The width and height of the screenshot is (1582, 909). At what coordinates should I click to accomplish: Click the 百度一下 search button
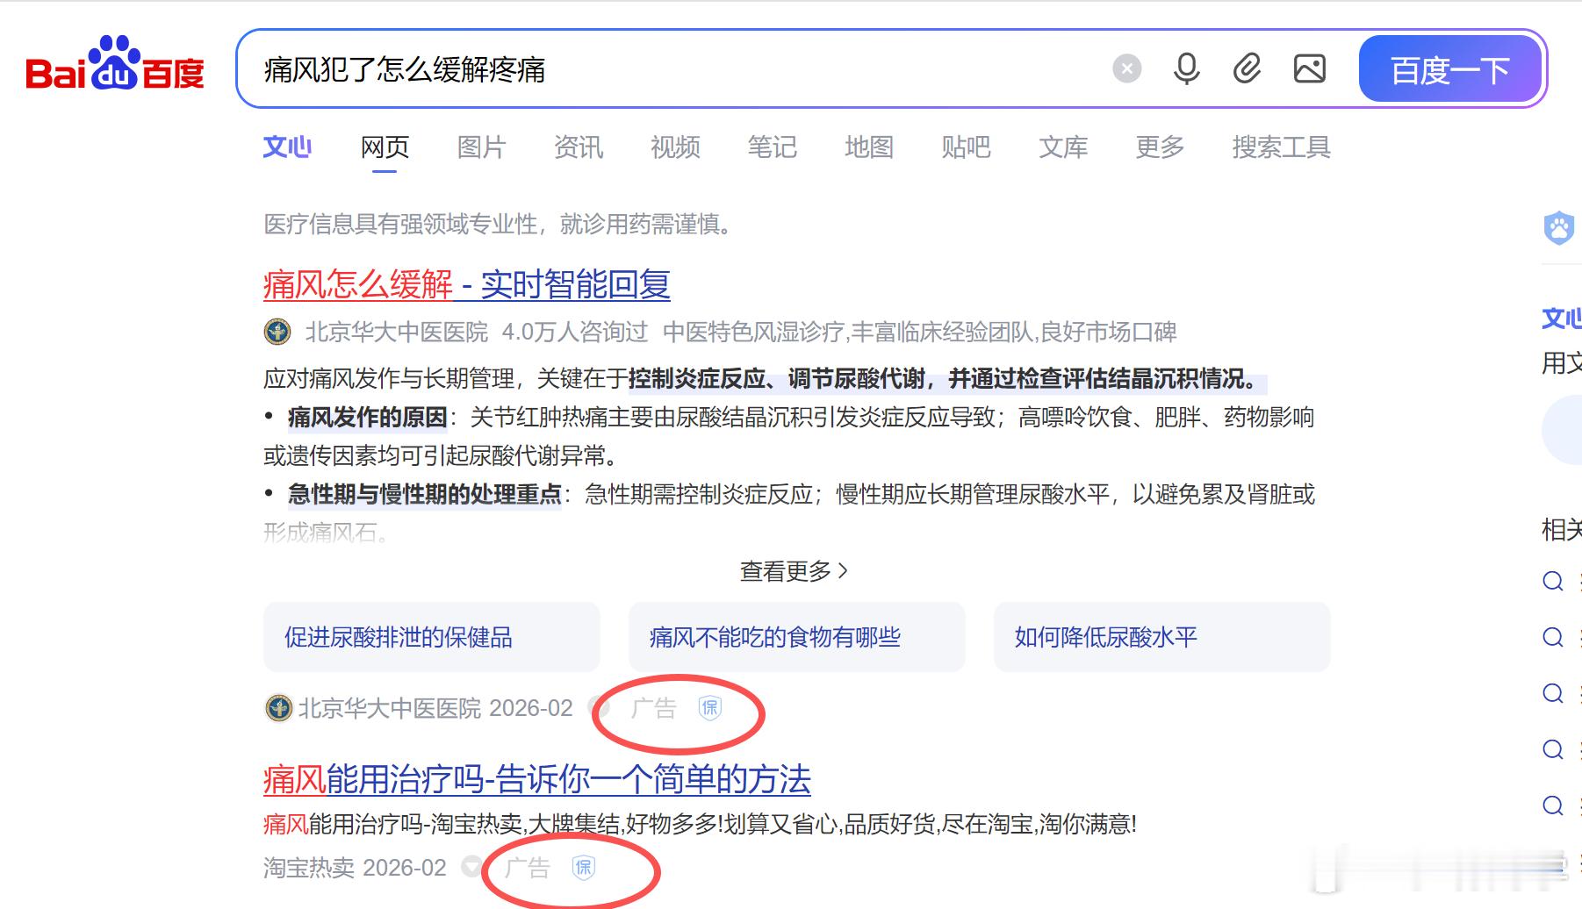coord(1450,69)
